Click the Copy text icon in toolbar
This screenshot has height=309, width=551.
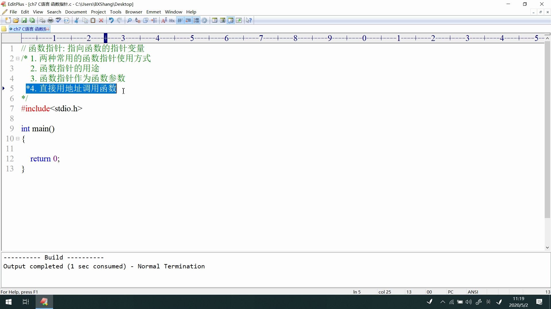(x=84, y=20)
